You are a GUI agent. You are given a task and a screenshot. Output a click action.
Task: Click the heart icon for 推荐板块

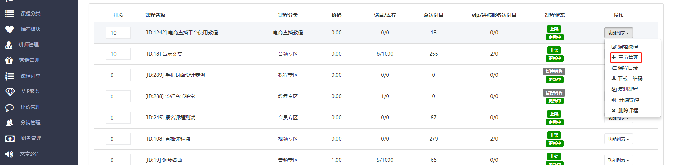tap(10, 29)
